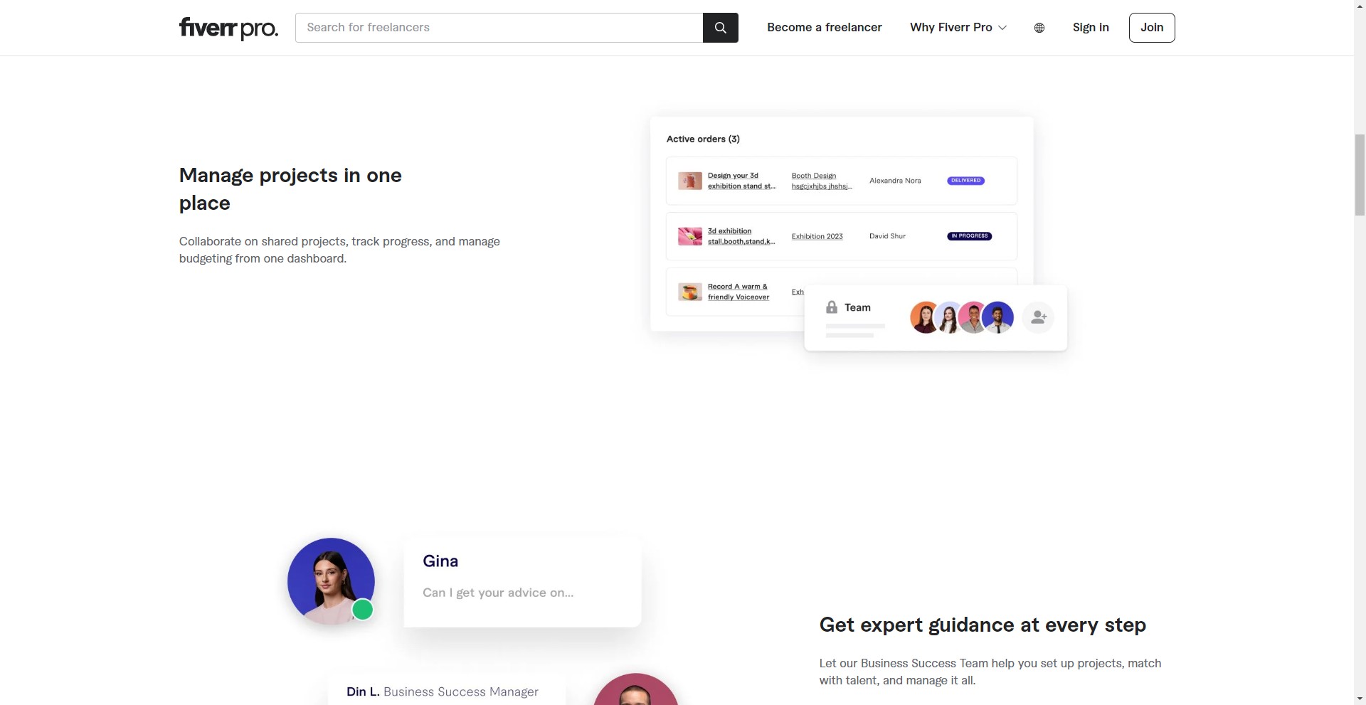Open Become a freelancer

825,28
